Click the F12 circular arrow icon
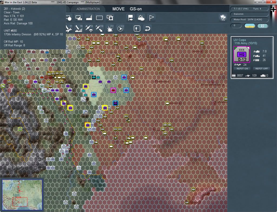This screenshot has height=212, width=277. (120, 29)
